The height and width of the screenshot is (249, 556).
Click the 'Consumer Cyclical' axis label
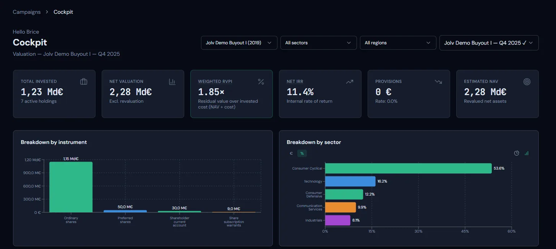coord(307,168)
